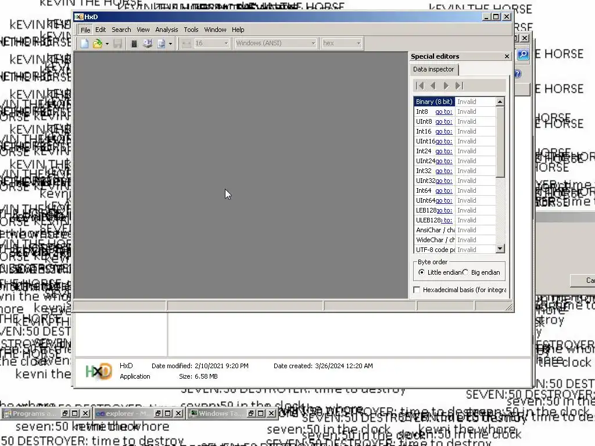Screen dimensions: 595x446
Task: Click the LEB128 go to link
Action: (445, 210)
